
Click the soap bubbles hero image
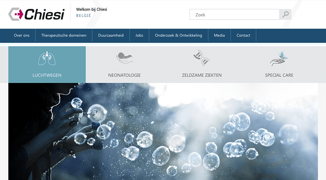pos(163,131)
